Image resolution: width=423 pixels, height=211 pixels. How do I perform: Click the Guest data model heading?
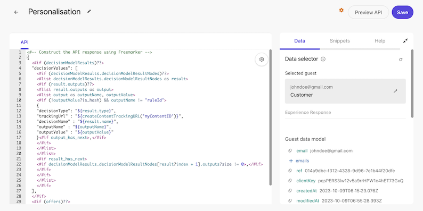coord(305,139)
